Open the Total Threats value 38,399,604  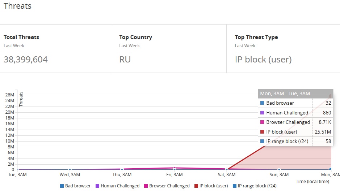click(26, 60)
